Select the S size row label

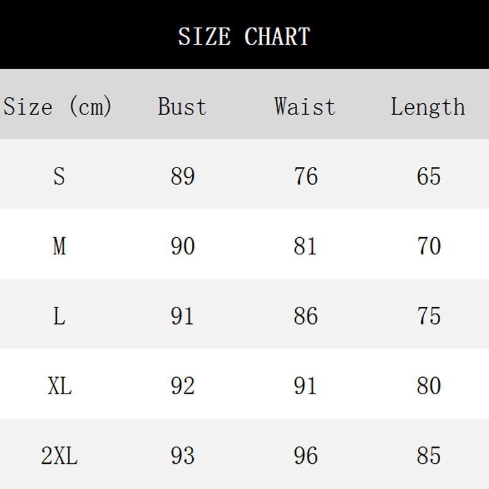point(59,177)
